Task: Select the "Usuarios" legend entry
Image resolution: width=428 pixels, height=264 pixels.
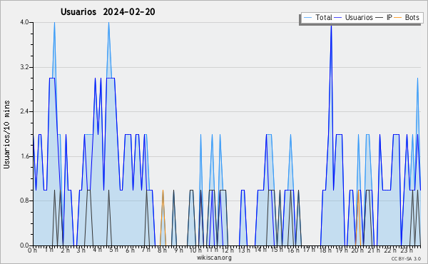Action: point(359,17)
